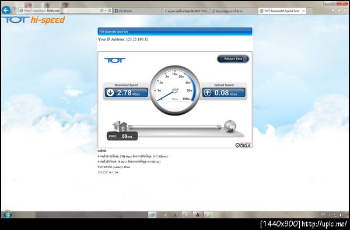Open the browser Tools gear icon
This screenshot has height=230, width=350.
tap(345, 11)
